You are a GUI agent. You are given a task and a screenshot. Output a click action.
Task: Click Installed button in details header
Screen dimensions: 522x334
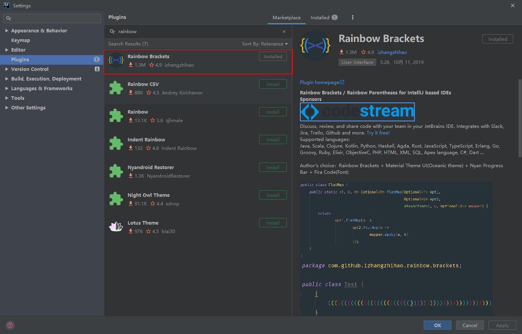click(498, 39)
